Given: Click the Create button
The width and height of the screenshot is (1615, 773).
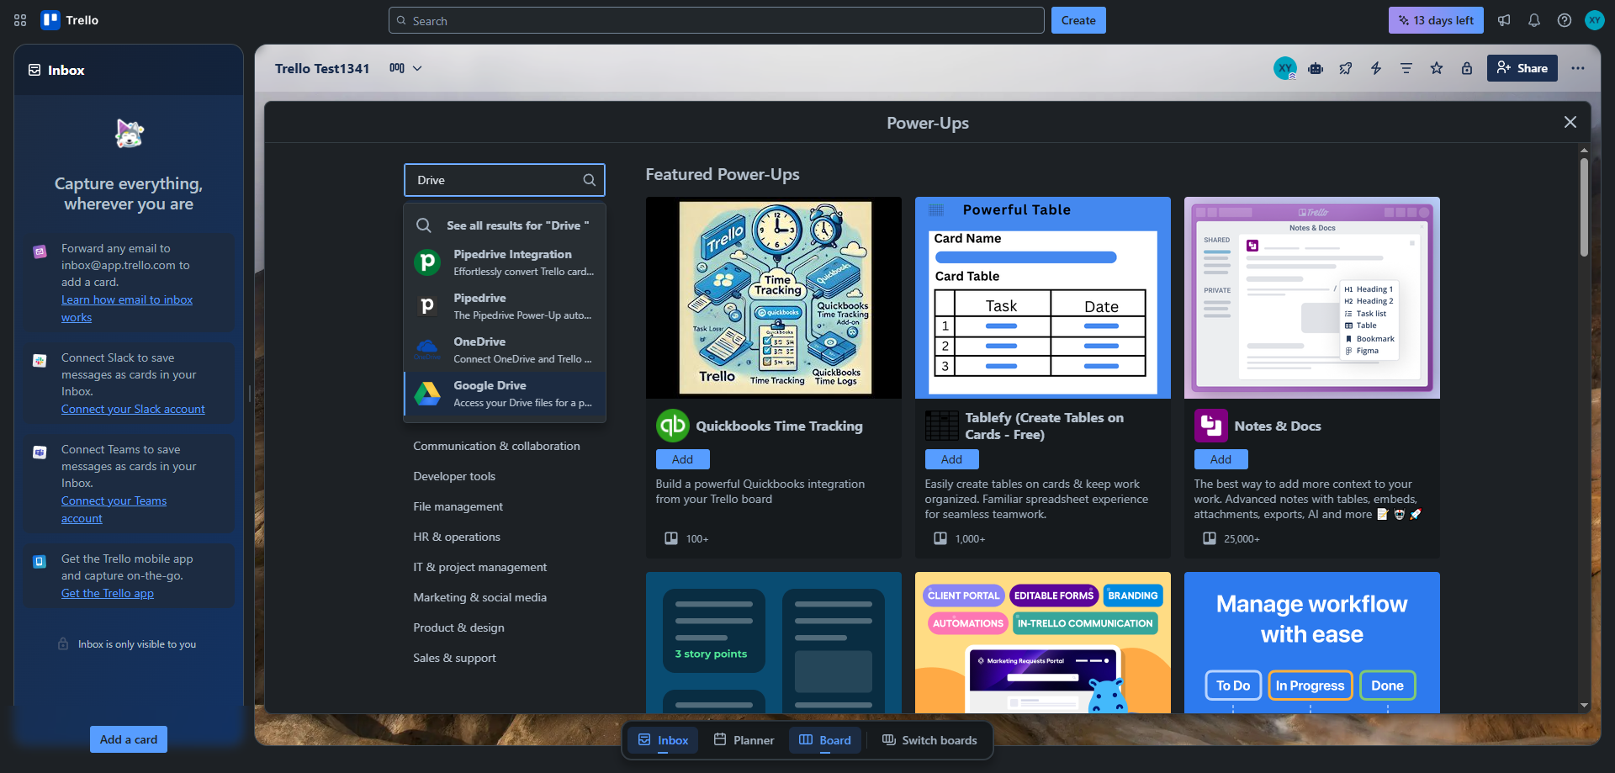Looking at the screenshot, I should pos(1078,20).
